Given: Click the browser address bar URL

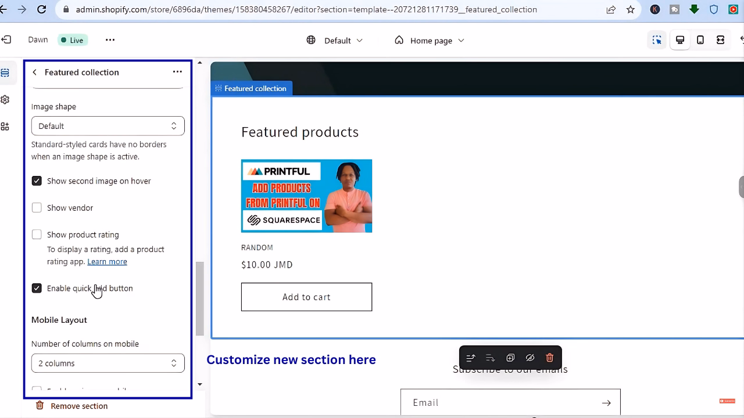Looking at the screenshot, I should [x=306, y=9].
